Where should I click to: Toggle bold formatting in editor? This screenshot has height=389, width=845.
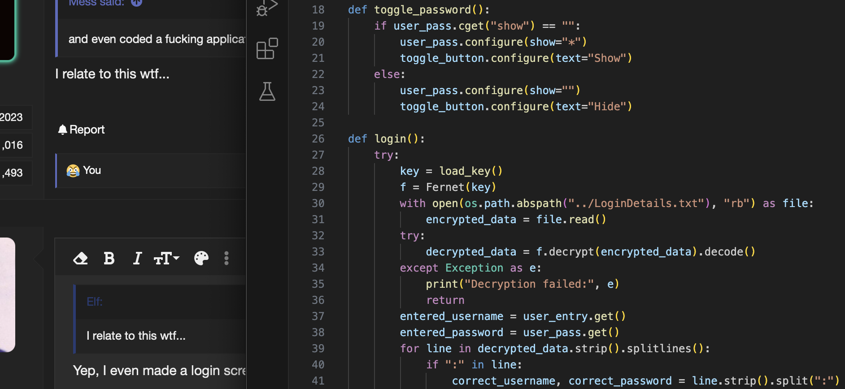[x=109, y=258]
